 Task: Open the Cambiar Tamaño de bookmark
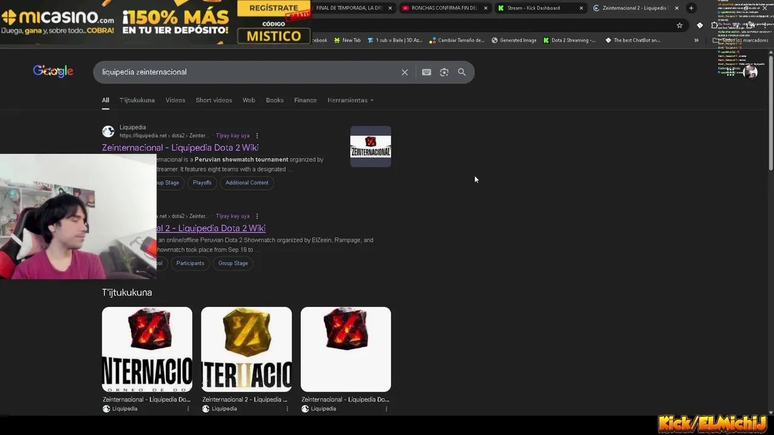pyautogui.click(x=457, y=40)
